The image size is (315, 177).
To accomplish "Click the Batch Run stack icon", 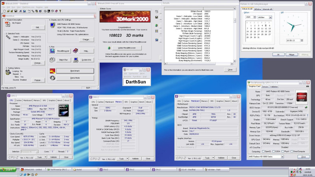I will coord(52,60).
